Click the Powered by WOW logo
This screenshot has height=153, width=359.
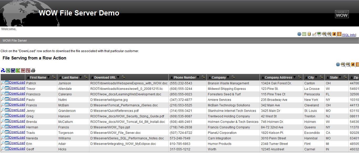click(x=342, y=14)
